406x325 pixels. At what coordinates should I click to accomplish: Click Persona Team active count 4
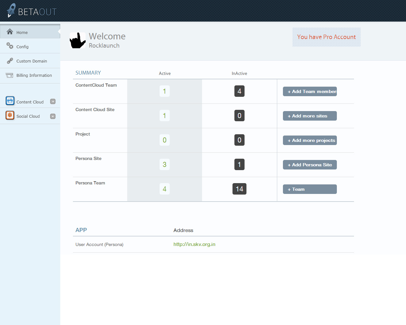click(x=164, y=189)
